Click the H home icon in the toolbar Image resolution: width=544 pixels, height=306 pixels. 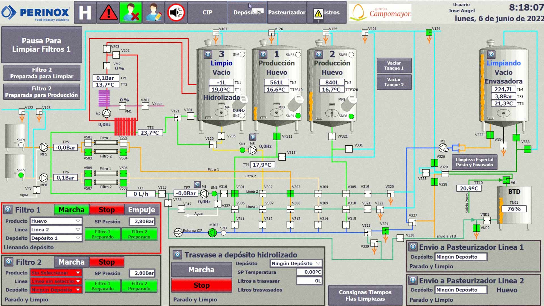[x=85, y=12]
